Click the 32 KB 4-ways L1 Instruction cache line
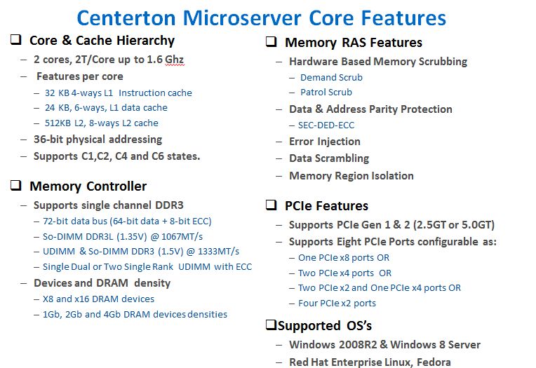The image size is (536, 368). [119, 93]
